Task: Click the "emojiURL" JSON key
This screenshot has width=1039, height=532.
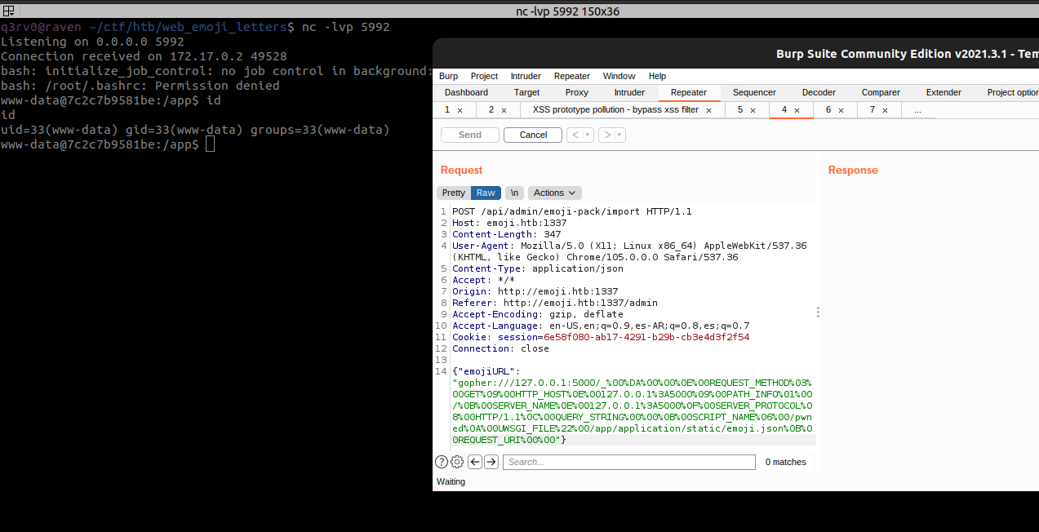Action: click(486, 371)
